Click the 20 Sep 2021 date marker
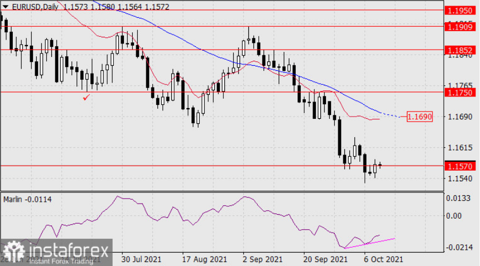Screen dimensions: 480x266 click(325, 259)
